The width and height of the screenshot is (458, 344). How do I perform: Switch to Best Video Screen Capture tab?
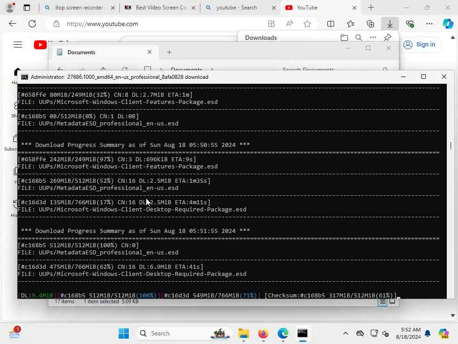click(161, 8)
